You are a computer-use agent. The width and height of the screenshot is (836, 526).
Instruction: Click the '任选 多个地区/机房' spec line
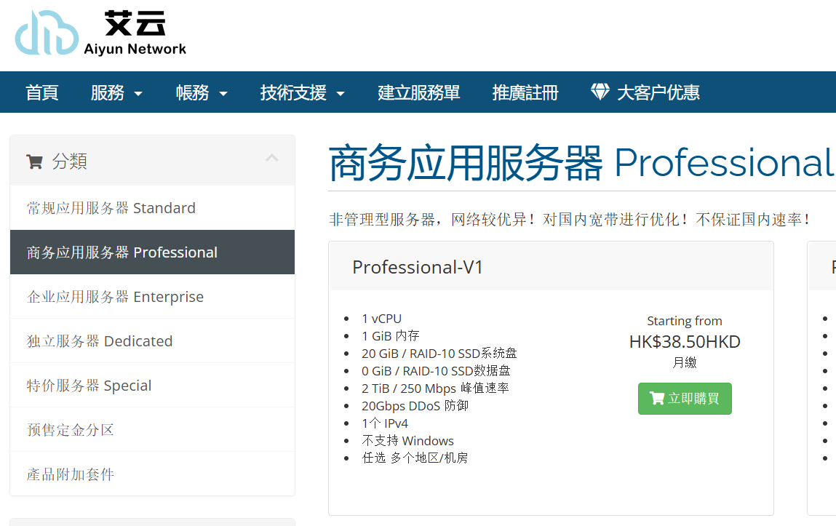click(x=414, y=458)
